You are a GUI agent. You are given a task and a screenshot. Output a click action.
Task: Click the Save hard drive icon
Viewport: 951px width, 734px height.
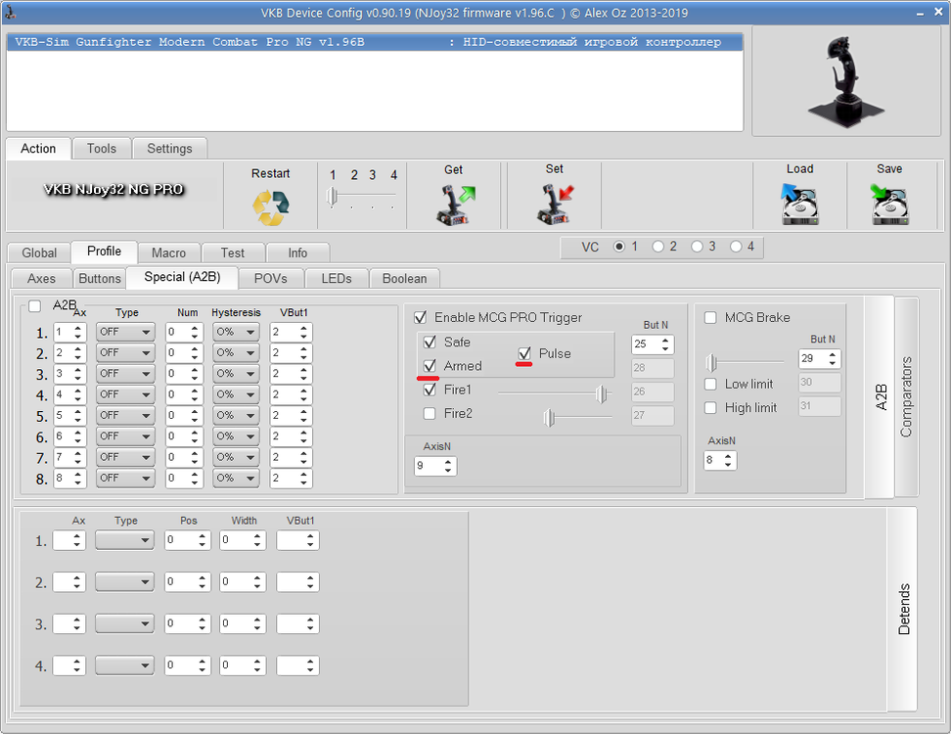[889, 205]
